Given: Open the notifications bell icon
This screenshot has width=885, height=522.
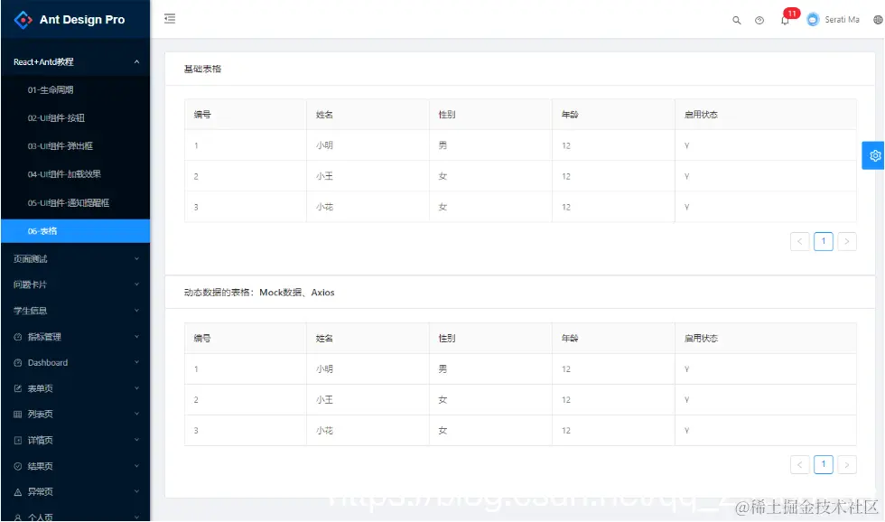Looking at the screenshot, I should [x=785, y=21].
